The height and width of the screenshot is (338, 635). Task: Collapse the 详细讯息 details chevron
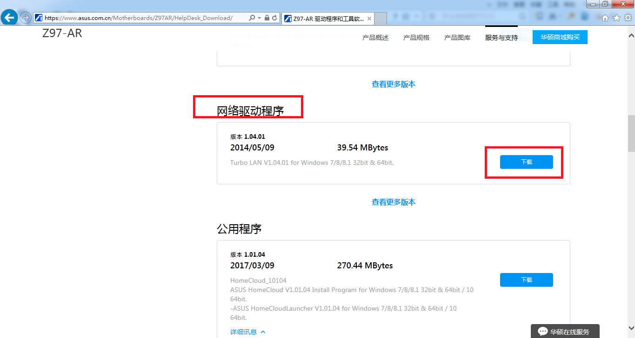(263, 332)
